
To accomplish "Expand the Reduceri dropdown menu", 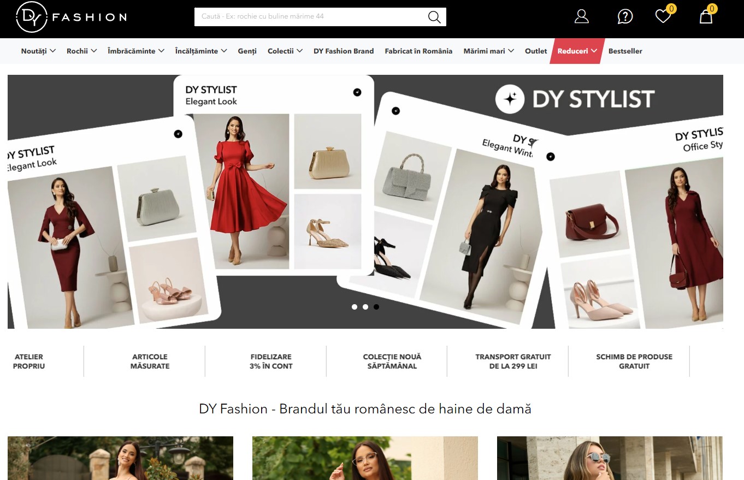I will pos(577,51).
